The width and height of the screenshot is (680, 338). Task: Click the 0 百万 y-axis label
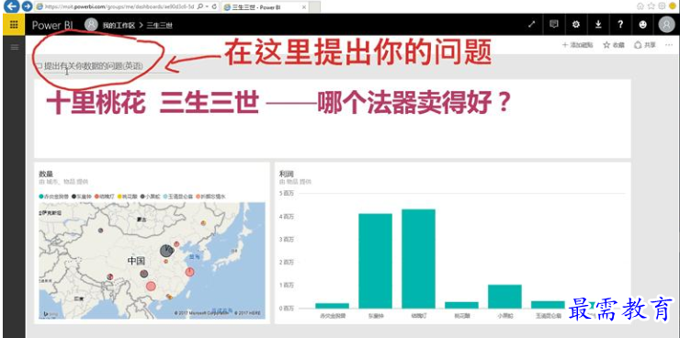pos(286,309)
